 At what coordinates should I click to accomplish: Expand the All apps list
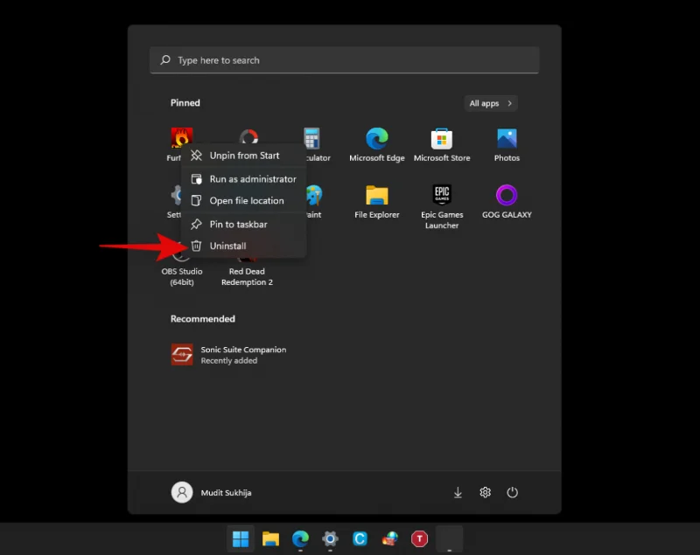tap(490, 102)
